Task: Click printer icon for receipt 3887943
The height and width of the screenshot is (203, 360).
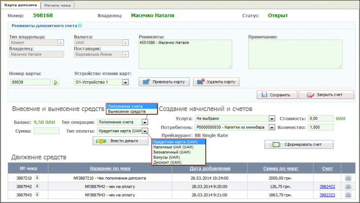Action: 348,195
